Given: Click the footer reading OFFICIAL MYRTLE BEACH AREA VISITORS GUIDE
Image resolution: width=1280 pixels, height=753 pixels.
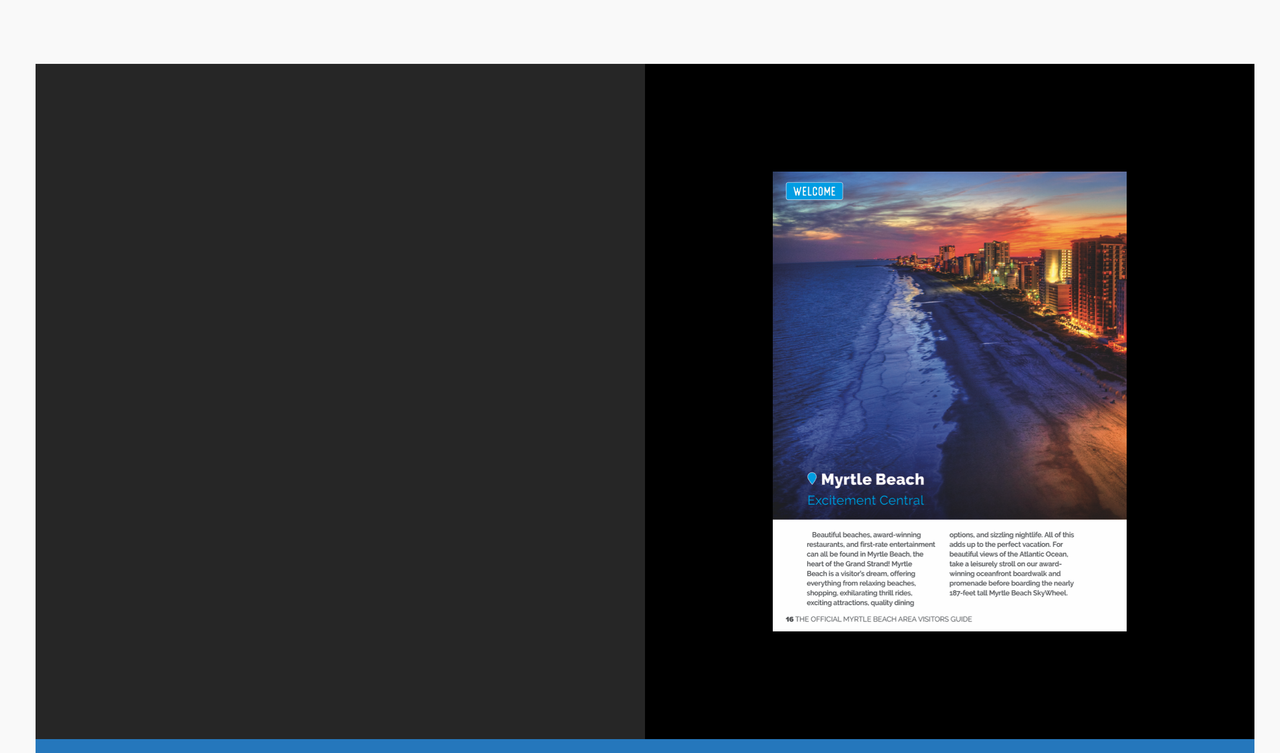Looking at the screenshot, I should pyautogui.click(x=883, y=619).
